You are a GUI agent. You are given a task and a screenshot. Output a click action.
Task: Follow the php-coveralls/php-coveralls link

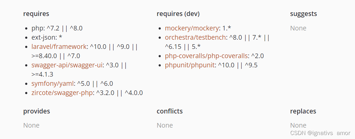(x=206, y=56)
